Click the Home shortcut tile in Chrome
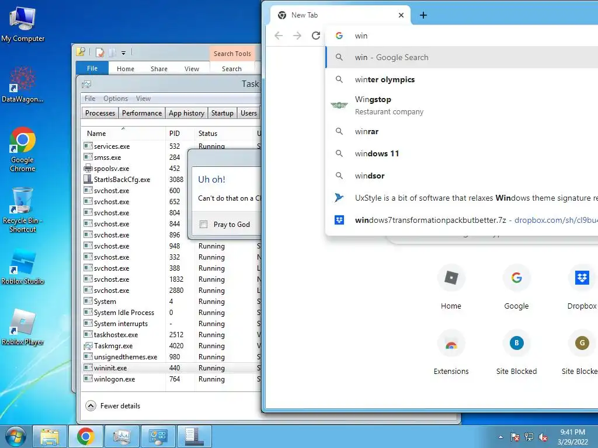Image resolution: width=598 pixels, height=448 pixels. (451, 288)
